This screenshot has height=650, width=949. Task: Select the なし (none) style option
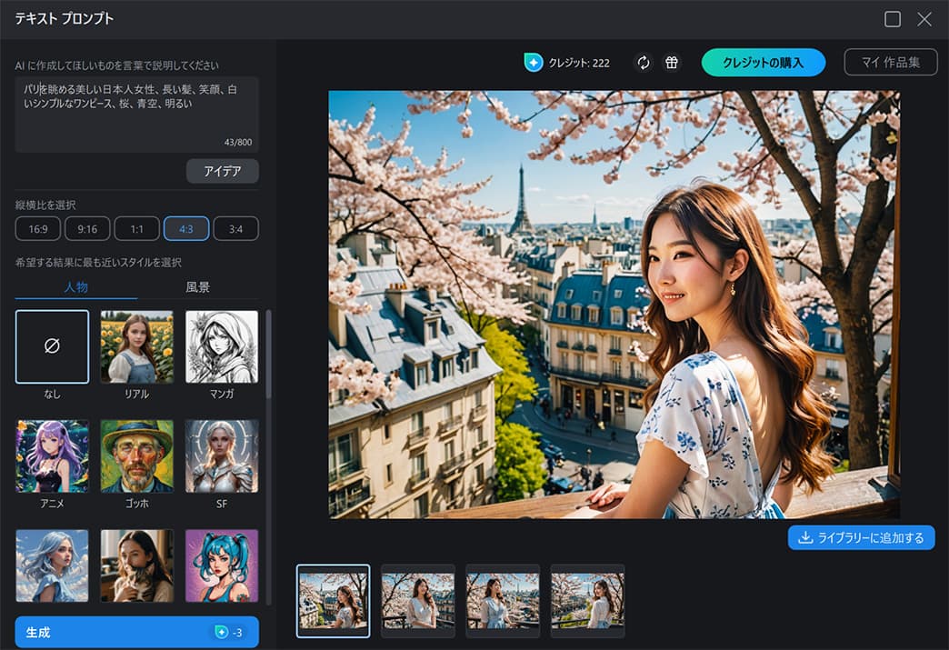[51, 346]
